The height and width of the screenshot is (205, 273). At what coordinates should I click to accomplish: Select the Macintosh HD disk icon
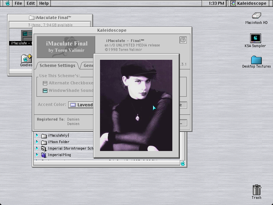[x=256, y=15]
